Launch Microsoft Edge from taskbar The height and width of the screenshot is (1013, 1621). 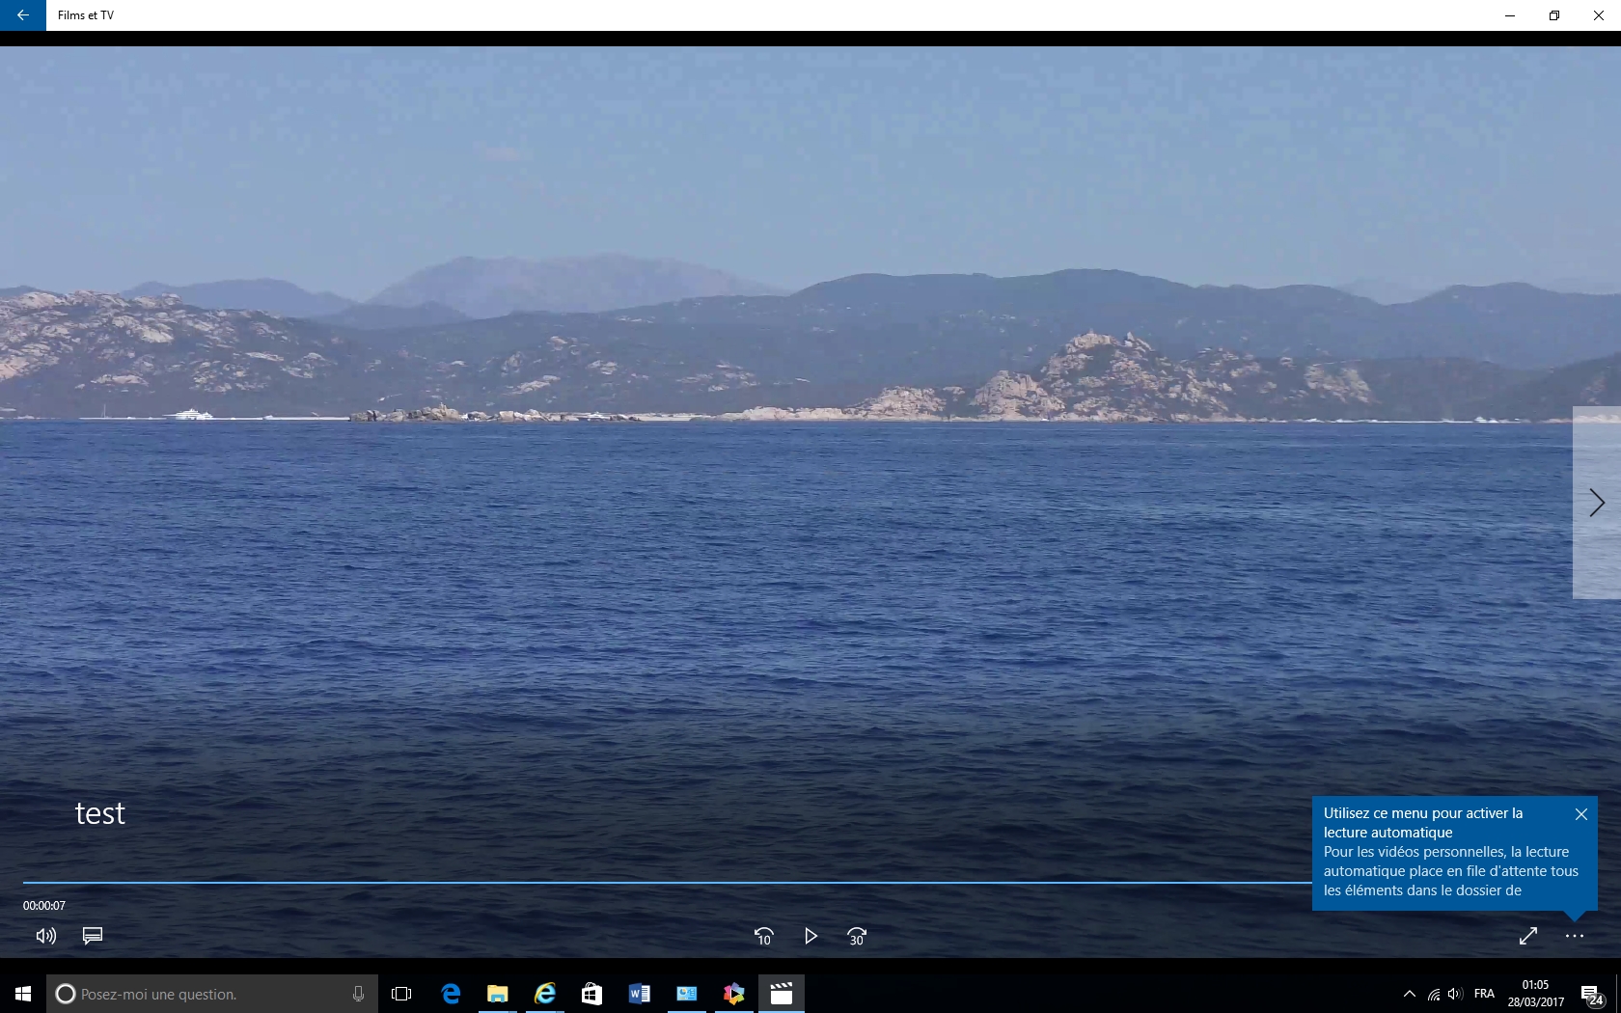[450, 994]
